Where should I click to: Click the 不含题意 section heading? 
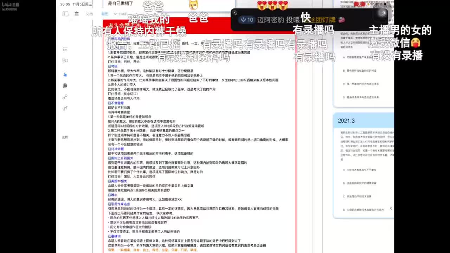116,103
